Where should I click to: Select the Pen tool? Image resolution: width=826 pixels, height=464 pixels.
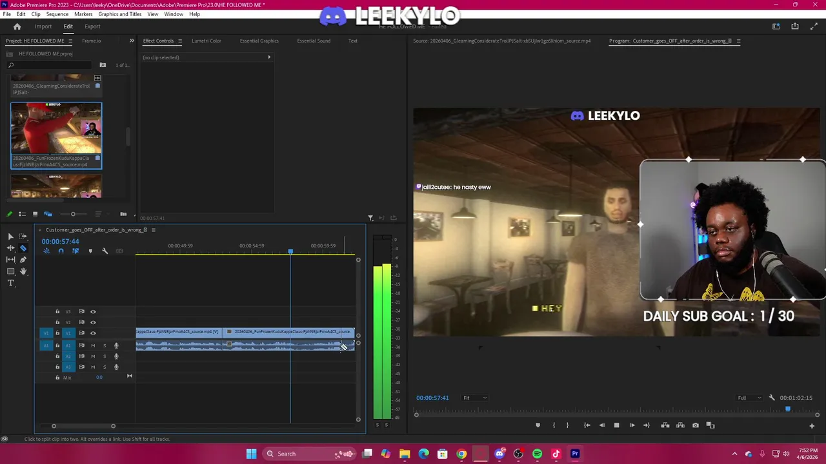click(23, 260)
